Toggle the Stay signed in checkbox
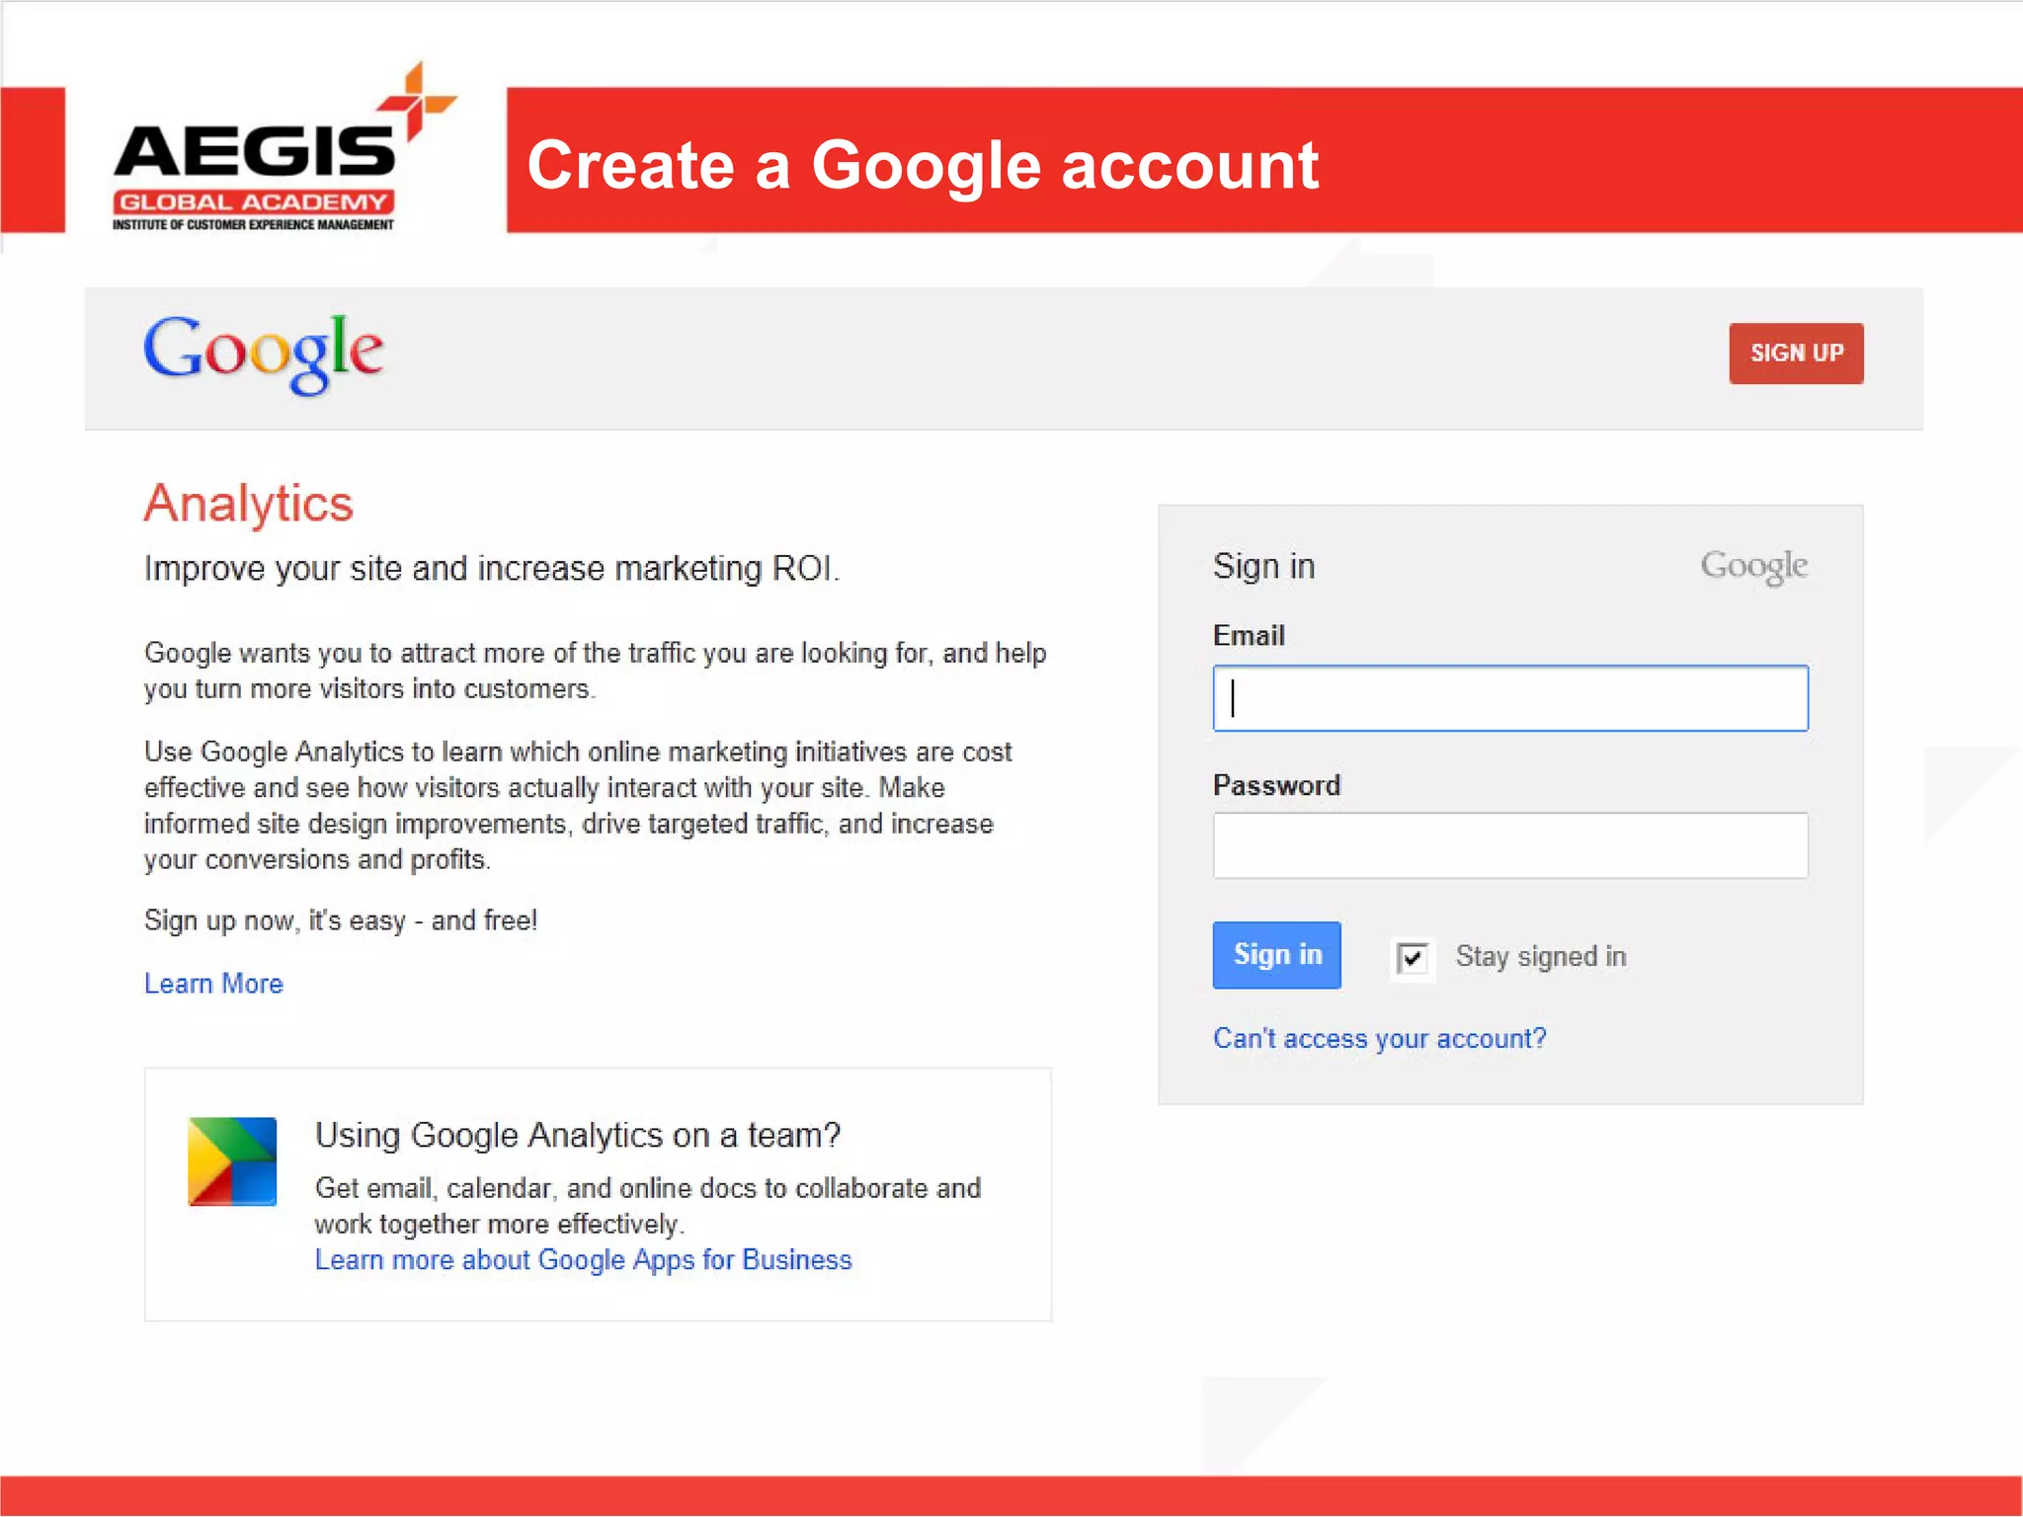 1413,957
